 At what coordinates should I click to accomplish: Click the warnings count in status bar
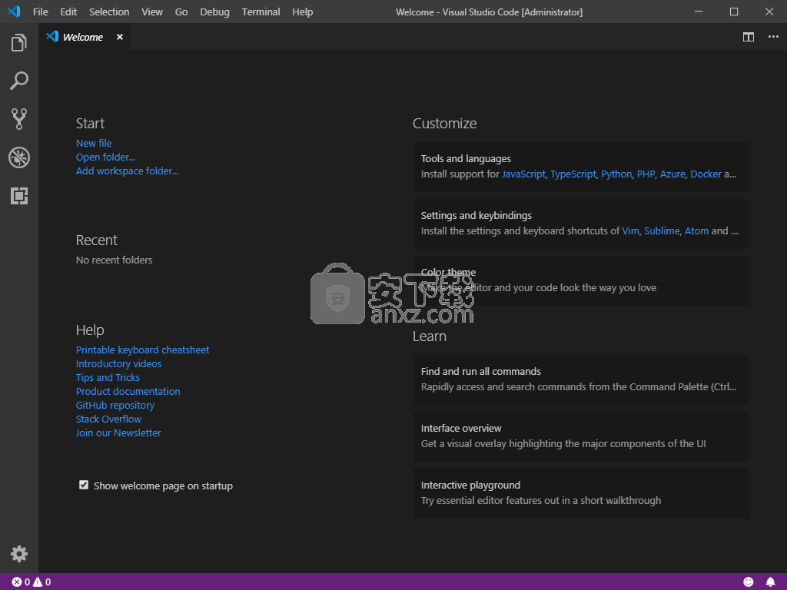point(42,582)
